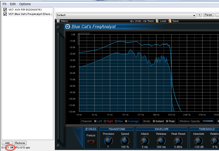This screenshot has width=219, height=151.
Task: Click the CPU 0/0 spls status text
Action: (x=22, y=147)
